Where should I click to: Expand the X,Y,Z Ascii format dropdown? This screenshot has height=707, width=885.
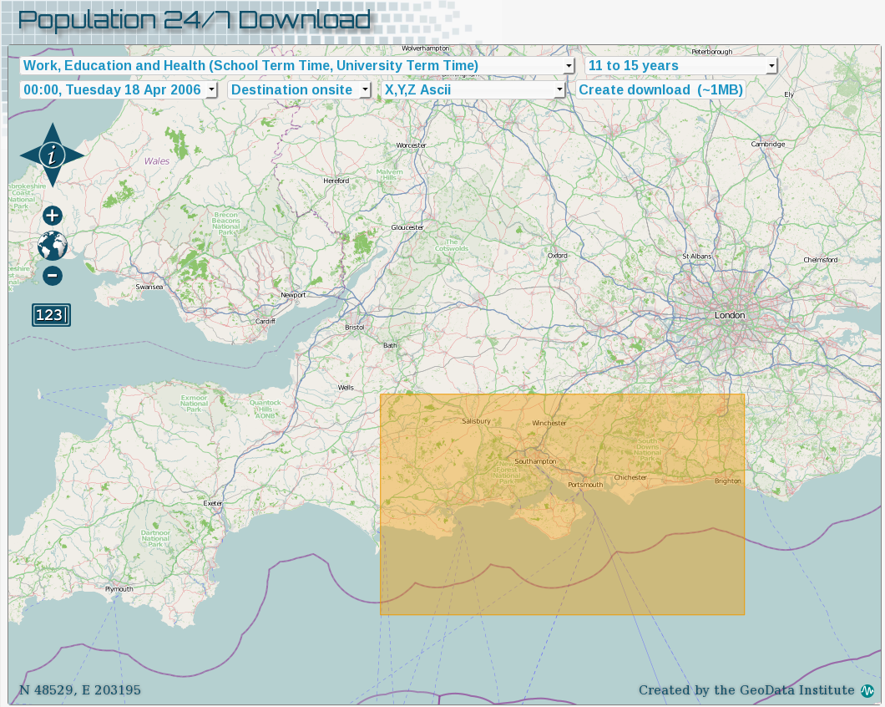(473, 90)
